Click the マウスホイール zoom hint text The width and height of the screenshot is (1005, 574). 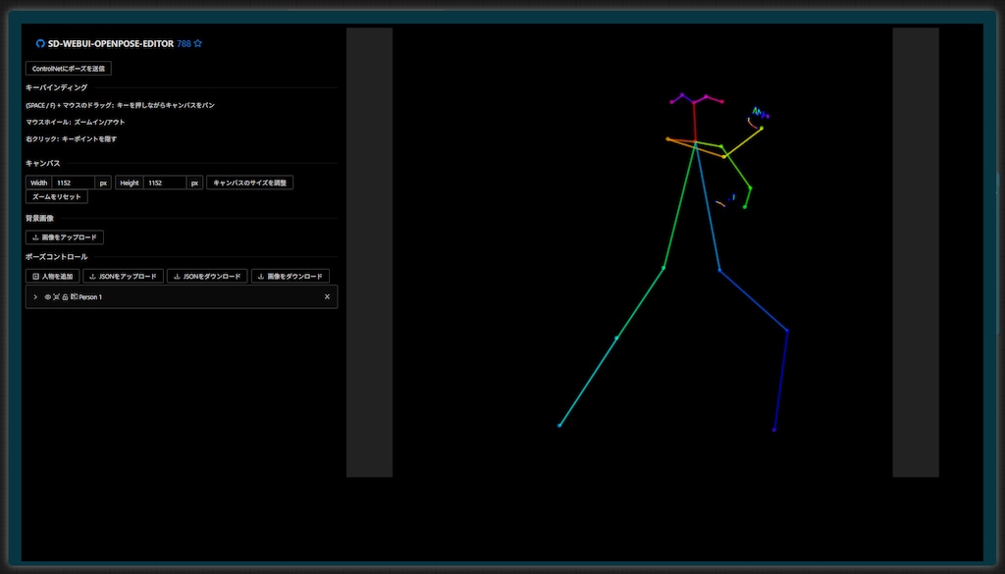click(76, 122)
